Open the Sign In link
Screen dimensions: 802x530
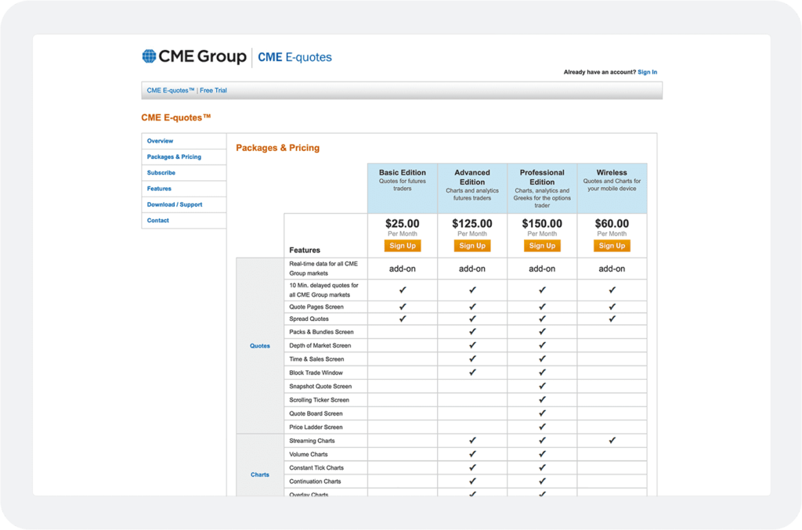click(x=648, y=71)
